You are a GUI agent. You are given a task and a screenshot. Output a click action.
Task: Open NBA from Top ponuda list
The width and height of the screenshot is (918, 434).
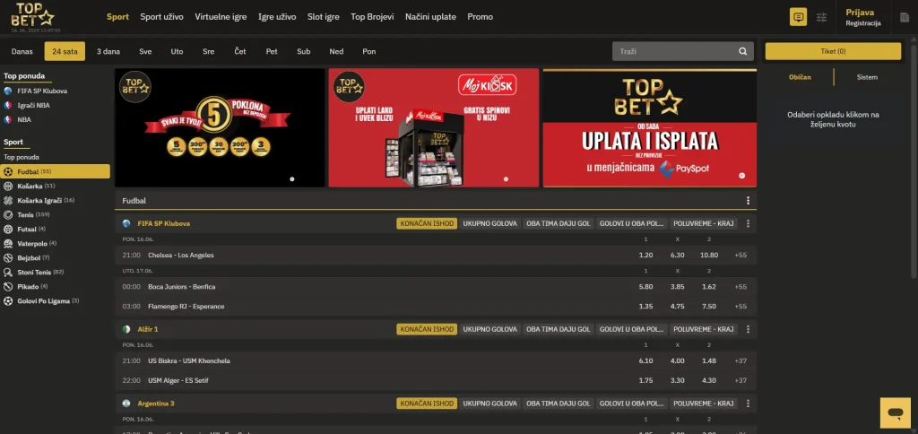pos(24,119)
